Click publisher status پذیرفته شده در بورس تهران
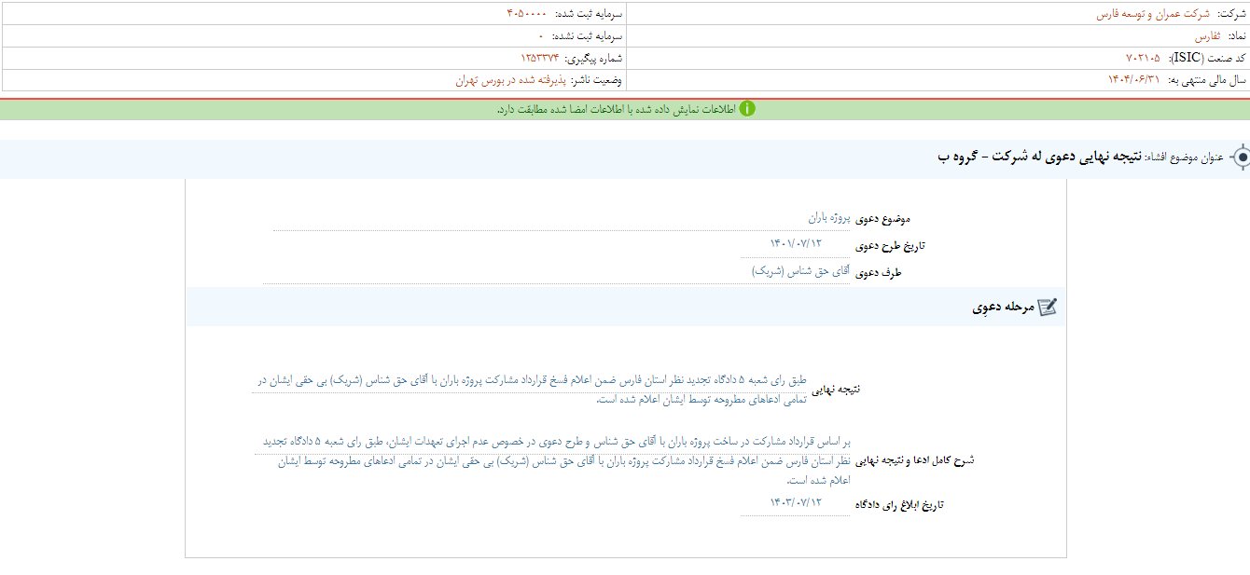1250x575 pixels. [505, 80]
